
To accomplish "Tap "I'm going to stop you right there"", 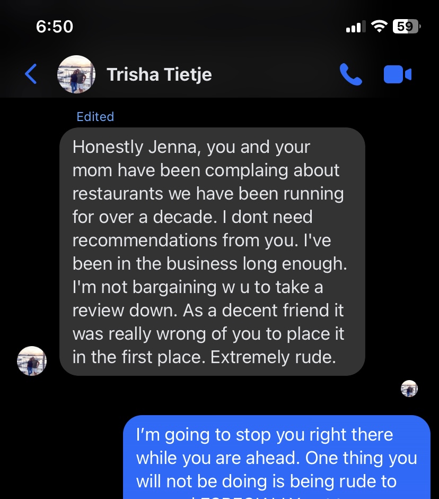I will [265, 435].
